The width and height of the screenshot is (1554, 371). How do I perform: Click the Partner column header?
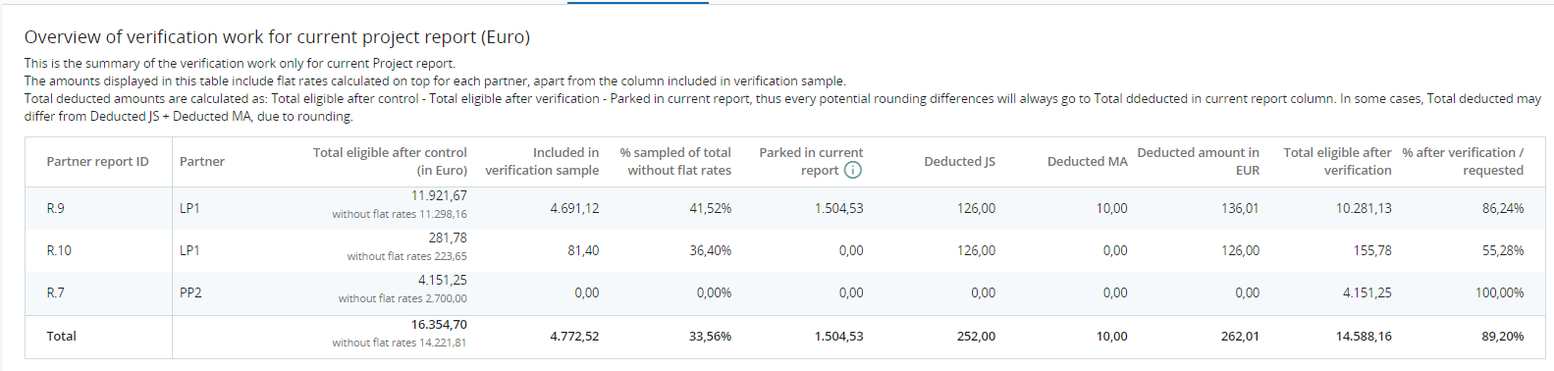tap(202, 161)
